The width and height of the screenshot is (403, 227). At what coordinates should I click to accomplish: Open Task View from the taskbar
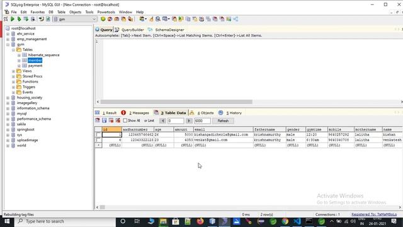click(x=137, y=221)
